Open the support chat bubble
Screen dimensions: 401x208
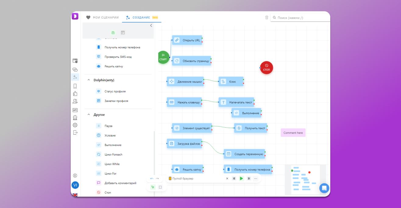(324, 188)
